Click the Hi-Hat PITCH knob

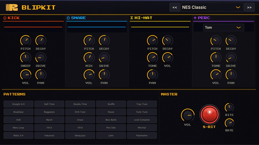coord(152,41)
